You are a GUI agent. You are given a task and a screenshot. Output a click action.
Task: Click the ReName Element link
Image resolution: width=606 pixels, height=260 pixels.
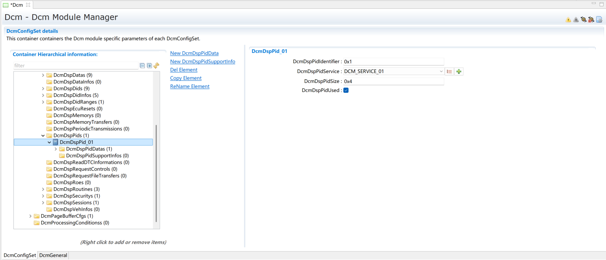(x=190, y=86)
